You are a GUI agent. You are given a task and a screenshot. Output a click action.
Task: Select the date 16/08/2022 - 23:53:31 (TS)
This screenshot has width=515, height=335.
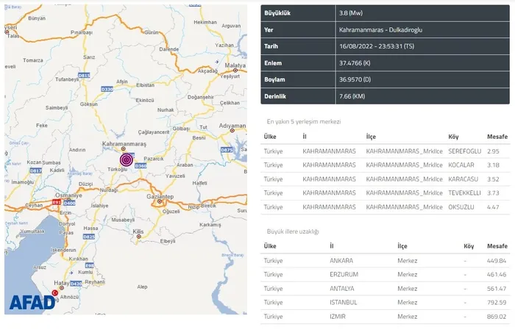[377, 46]
